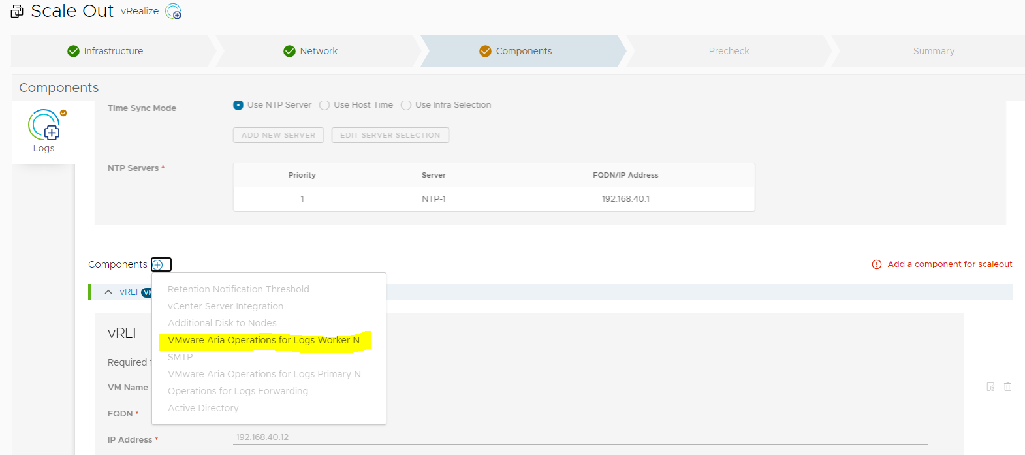Click the node settings icon beside trash
Image resolution: width=1025 pixels, height=455 pixels.
click(x=990, y=386)
